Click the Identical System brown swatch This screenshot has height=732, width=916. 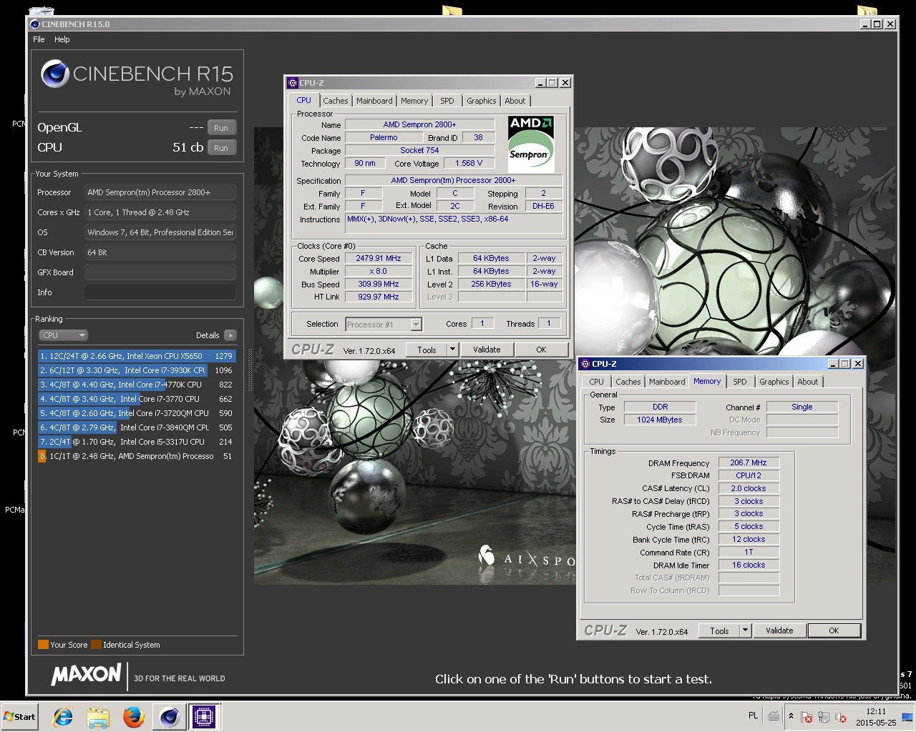pos(96,645)
